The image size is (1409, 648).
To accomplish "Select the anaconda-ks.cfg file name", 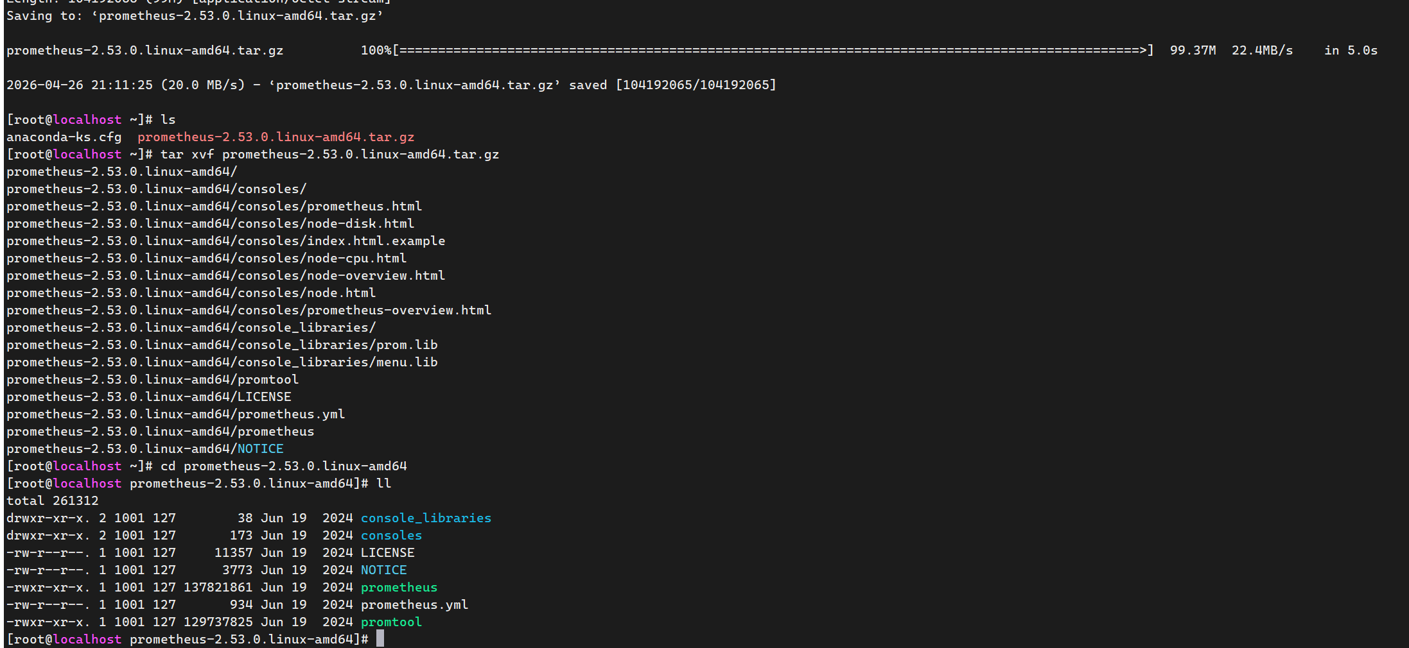I will pos(64,137).
